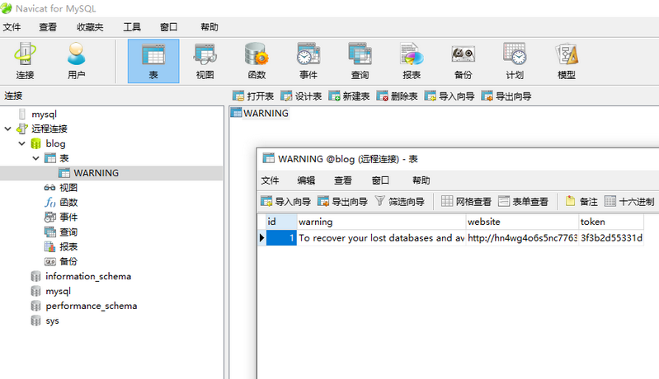
Task: Select performance_schema database
Action: point(92,306)
